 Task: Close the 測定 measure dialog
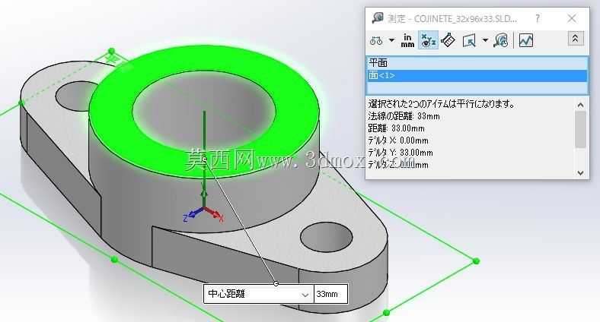(x=572, y=18)
